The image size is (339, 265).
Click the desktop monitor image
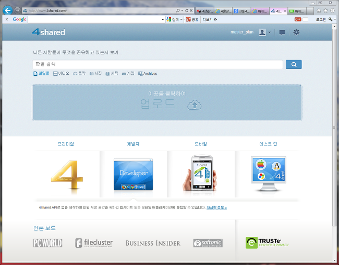268,174
